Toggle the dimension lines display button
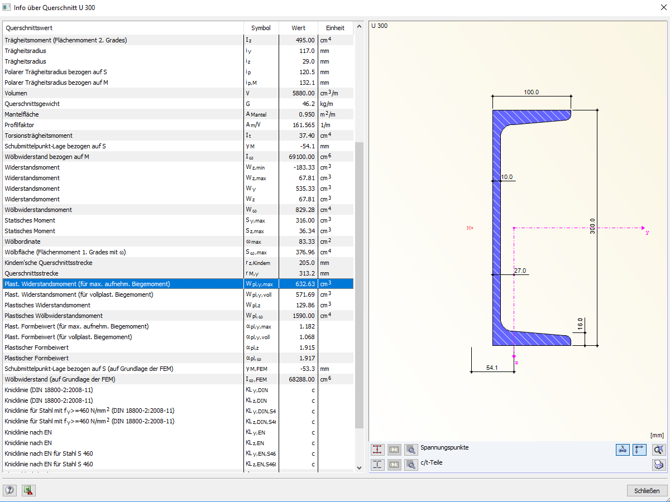 (623, 450)
